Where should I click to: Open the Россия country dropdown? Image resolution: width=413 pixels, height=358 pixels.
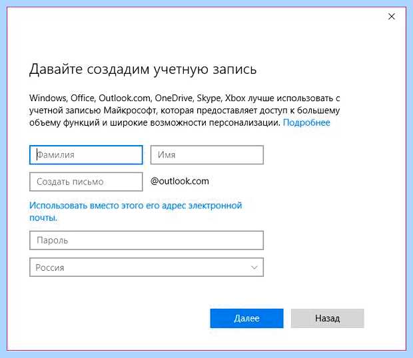pyautogui.click(x=147, y=268)
